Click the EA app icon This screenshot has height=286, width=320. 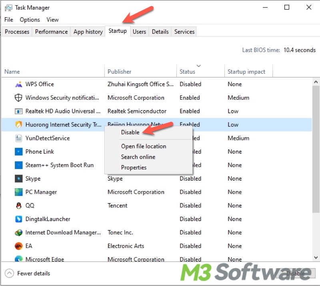(18, 246)
